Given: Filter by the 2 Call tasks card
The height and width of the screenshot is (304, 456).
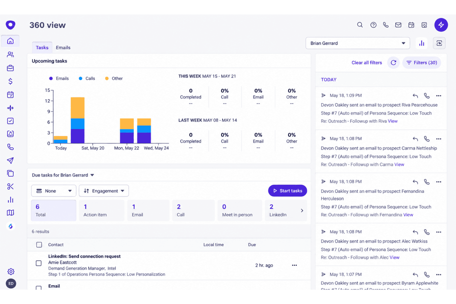Looking at the screenshot, I should [x=193, y=210].
